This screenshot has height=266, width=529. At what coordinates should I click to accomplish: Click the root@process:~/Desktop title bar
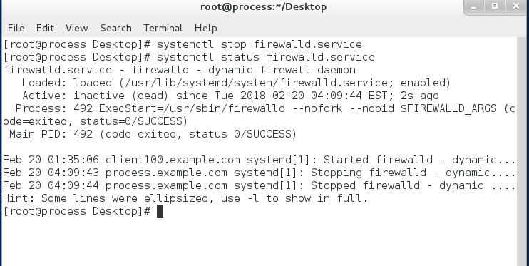(x=264, y=6)
